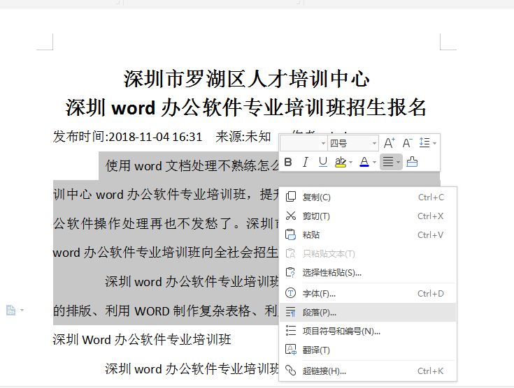Click the scissors icon beside 剪切
The width and height of the screenshot is (514, 388).
[x=291, y=216]
